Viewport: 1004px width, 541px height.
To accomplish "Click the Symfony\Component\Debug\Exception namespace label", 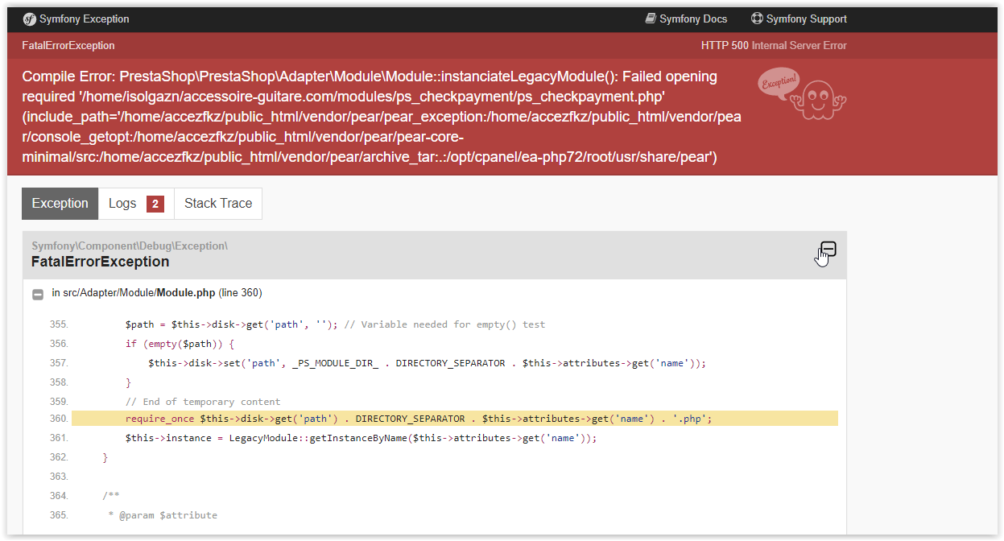I will [x=130, y=246].
